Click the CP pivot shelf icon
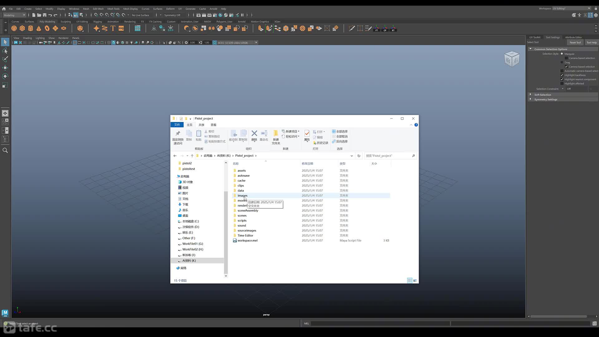Screen dimensions: 599x337 coord(385,28)
